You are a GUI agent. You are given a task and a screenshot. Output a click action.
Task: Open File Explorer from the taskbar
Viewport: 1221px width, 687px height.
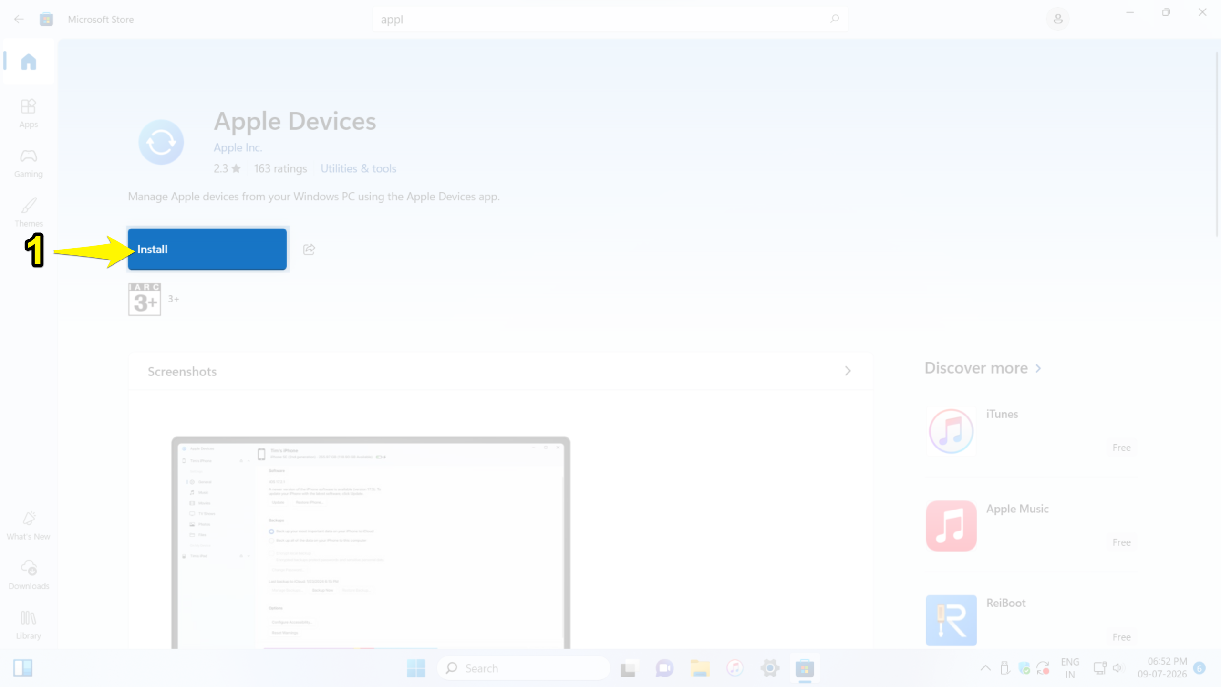click(x=700, y=668)
